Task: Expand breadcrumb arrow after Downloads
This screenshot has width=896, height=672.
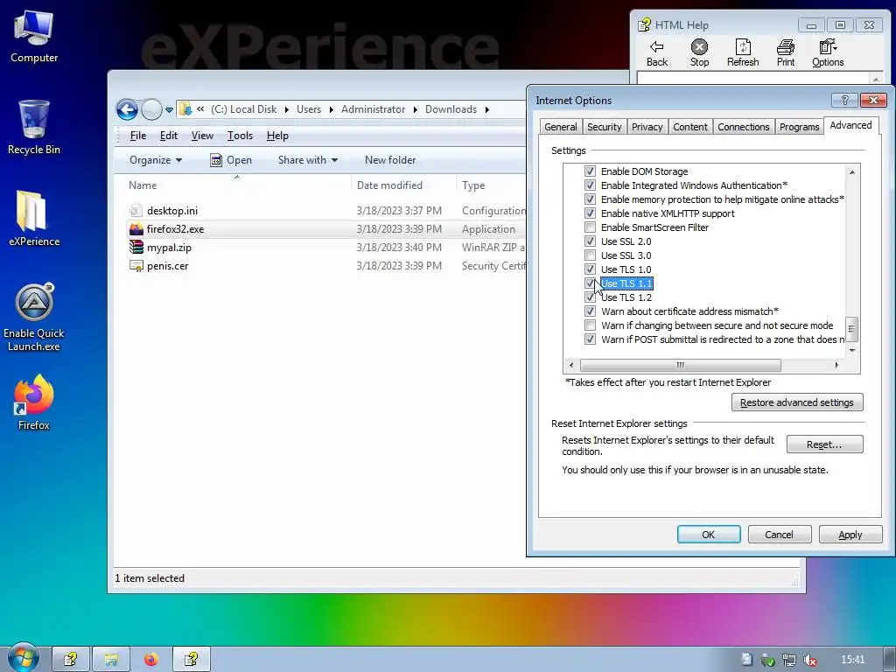Action: point(486,109)
